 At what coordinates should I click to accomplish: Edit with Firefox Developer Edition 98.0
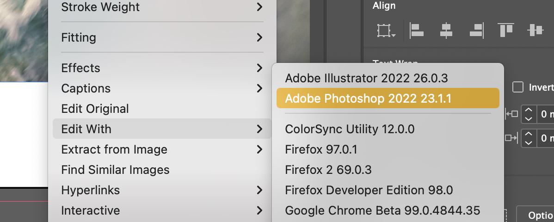click(388, 190)
